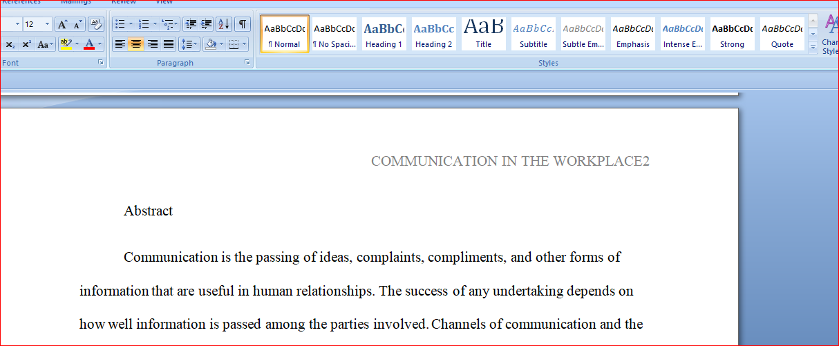Align text right
The width and height of the screenshot is (839, 346).
(152, 44)
